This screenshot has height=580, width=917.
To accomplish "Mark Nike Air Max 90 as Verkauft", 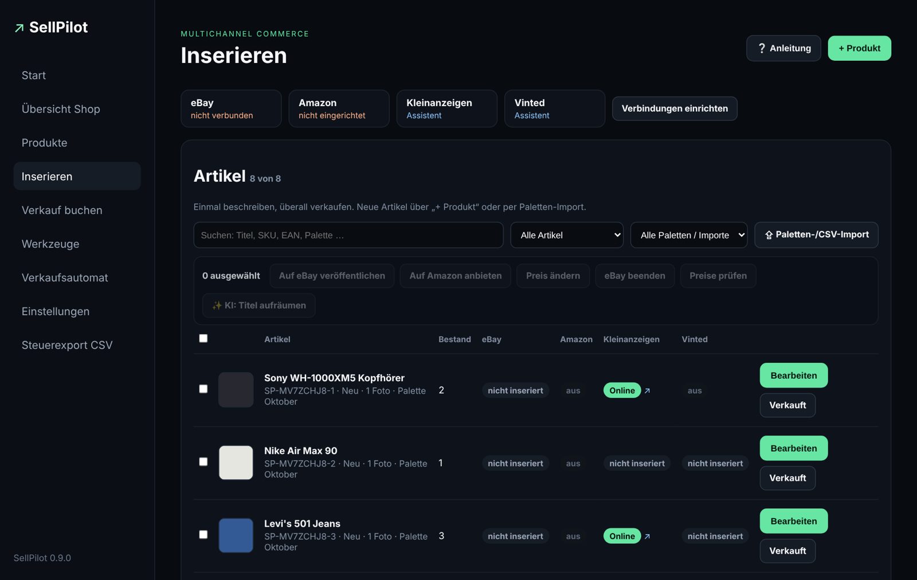I will coord(787,478).
